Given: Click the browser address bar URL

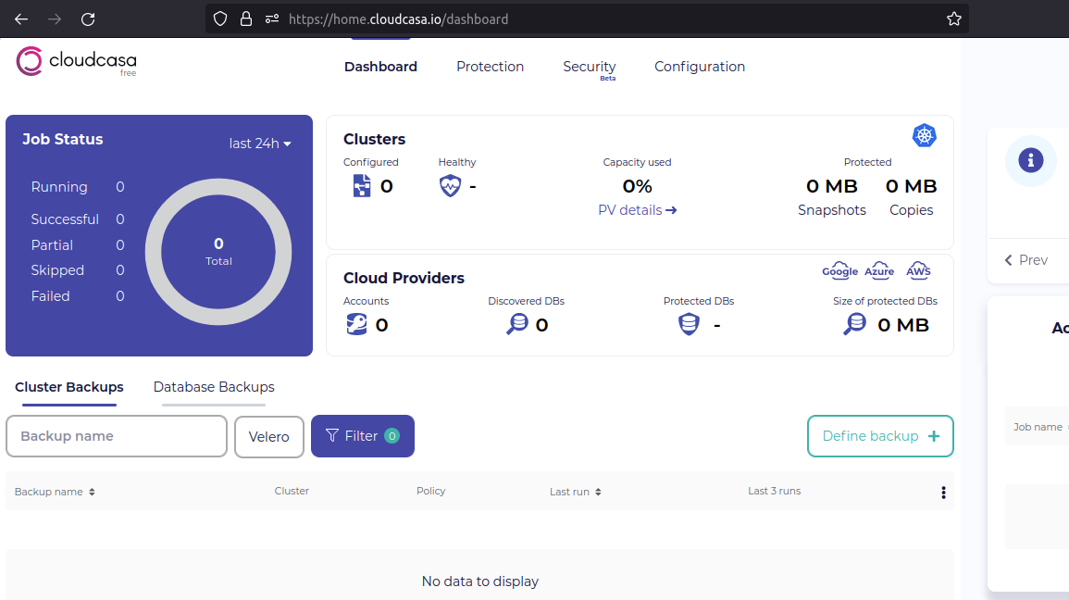Looking at the screenshot, I should point(398,19).
